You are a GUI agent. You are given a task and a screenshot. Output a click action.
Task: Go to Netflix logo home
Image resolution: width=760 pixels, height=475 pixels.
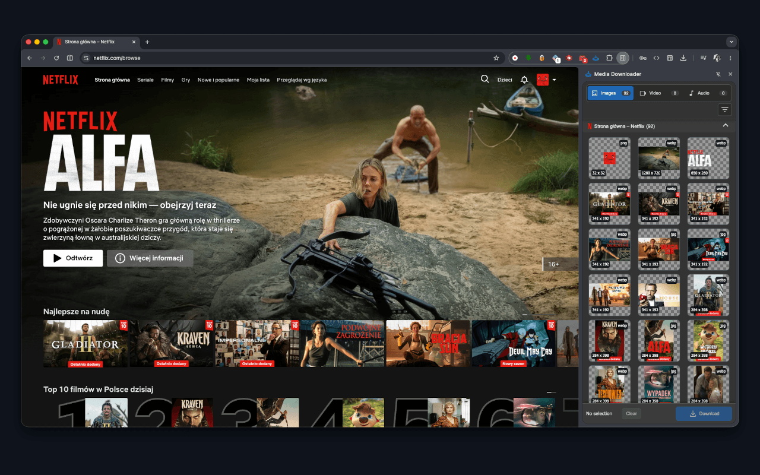[61, 80]
